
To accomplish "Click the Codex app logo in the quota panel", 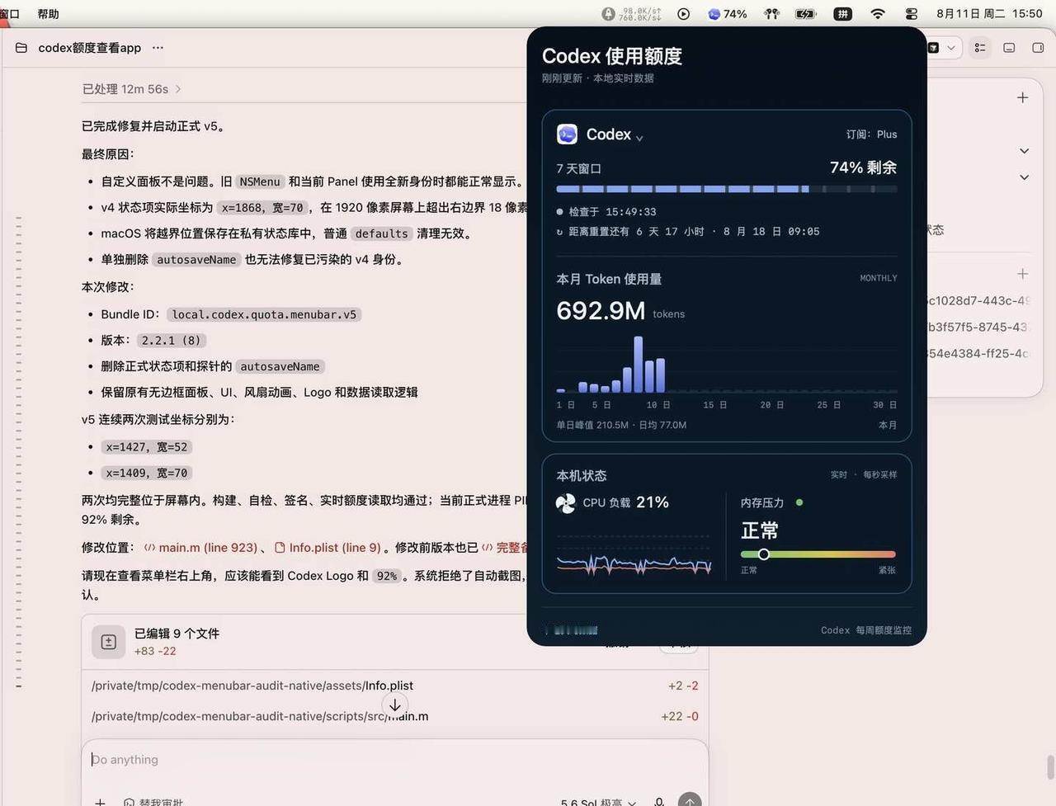I will click(567, 134).
